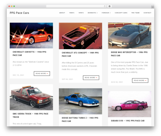Open the Dodge M4S Interceptor photo
This screenshot has width=161, height=136.
pos(130,36)
